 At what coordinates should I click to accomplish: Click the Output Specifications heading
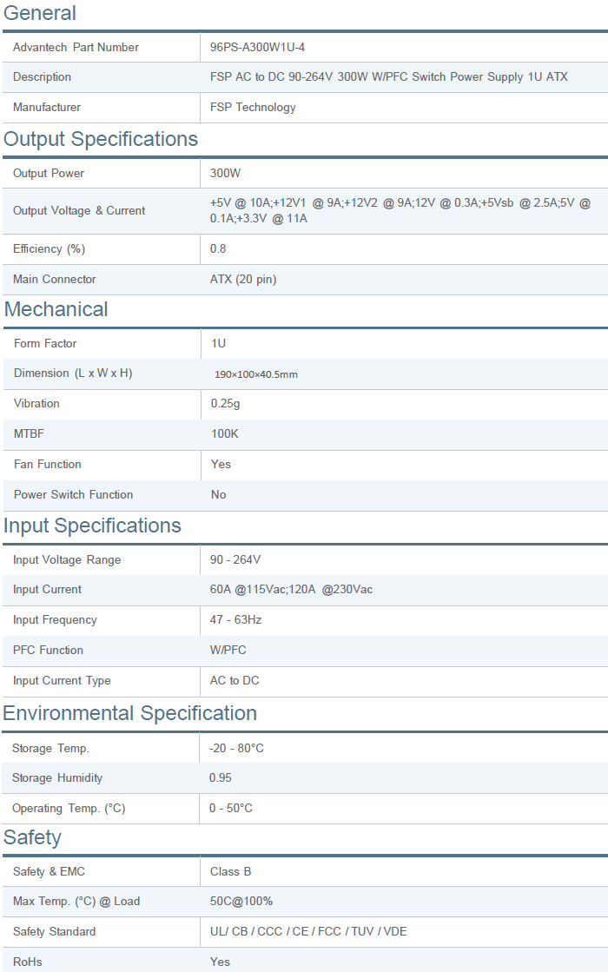pyautogui.click(x=101, y=139)
